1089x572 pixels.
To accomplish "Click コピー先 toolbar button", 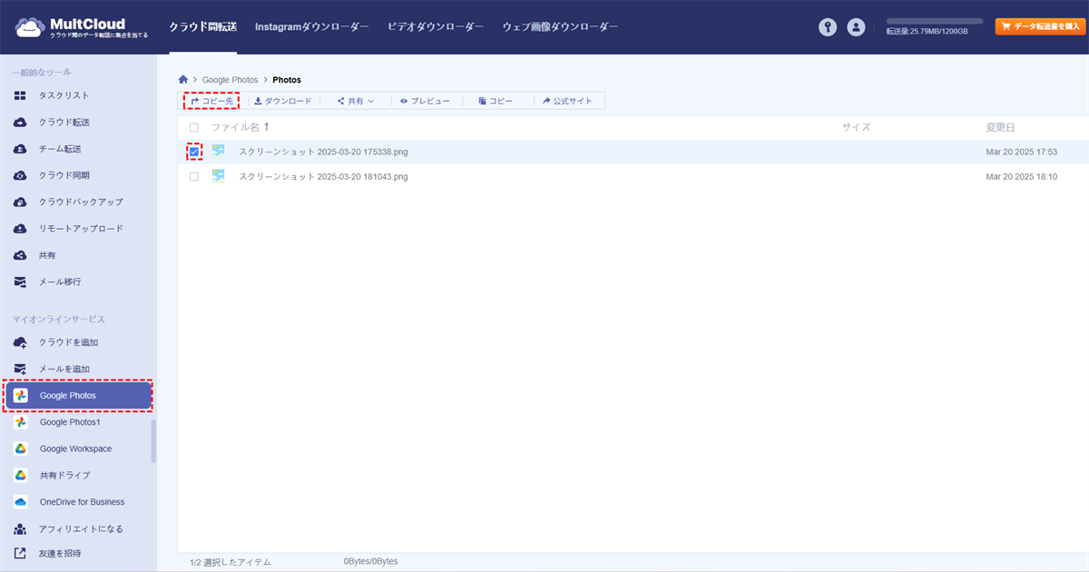I will 212,101.
